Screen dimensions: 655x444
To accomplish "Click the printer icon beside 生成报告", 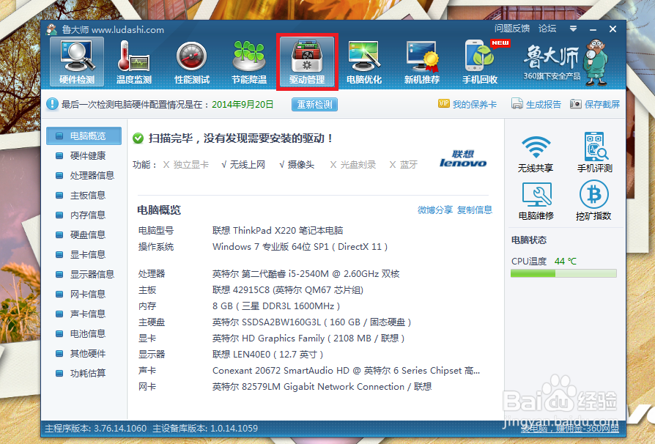I will tap(517, 103).
